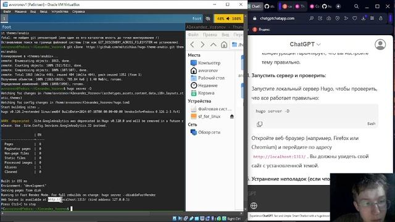Click the browser tab search magnifier
Screen dimensions: 395x222
[x=356, y=7]
